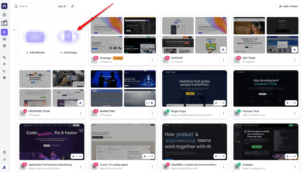Click the SUPPORT folder icon with badge 16
The width and height of the screenshot is (302, 172).
click(165, 60)
